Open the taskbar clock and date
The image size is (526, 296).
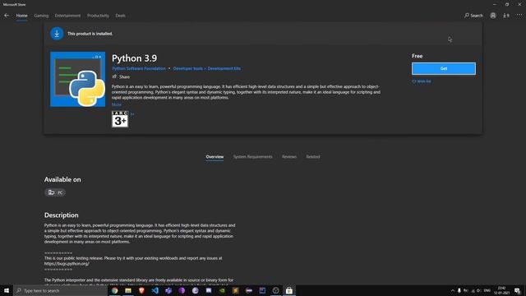coord(501,290)
